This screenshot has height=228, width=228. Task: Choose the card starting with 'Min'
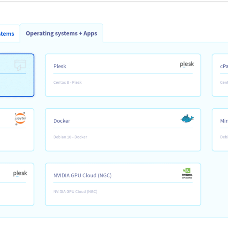[220, 130]
